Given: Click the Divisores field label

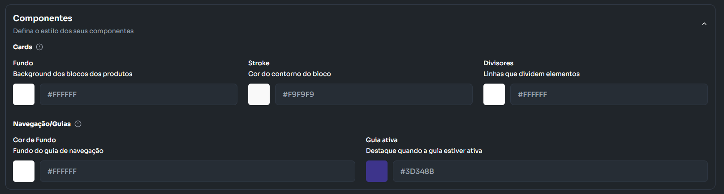Looking at the screenshot, I should (x=498, y=63).
